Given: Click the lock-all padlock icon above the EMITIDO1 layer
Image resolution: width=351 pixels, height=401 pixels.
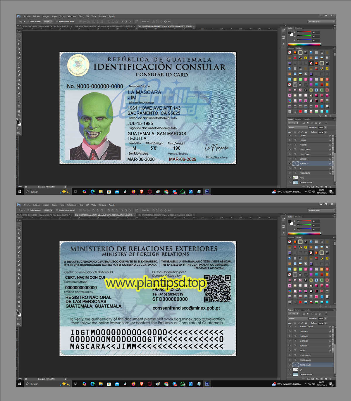Looking at the screenshot, I should 306,323.
